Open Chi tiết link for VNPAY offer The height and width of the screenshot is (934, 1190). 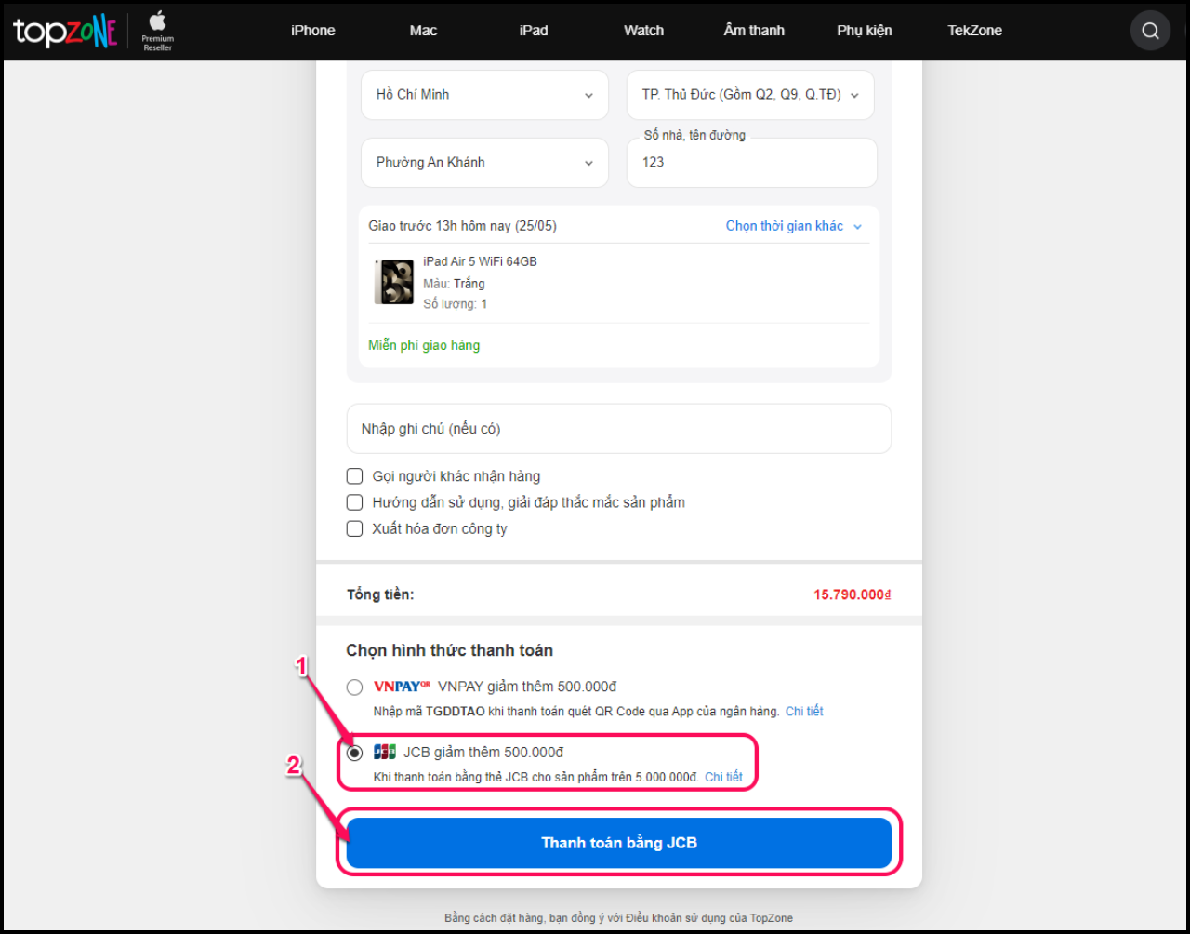point(804,712)
